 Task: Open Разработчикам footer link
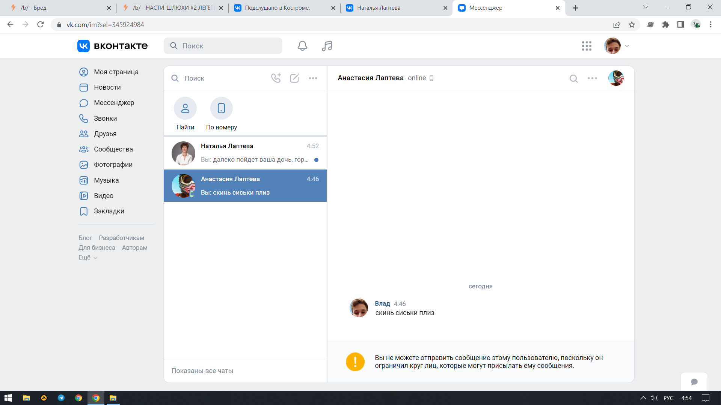(x=121, y=238)
